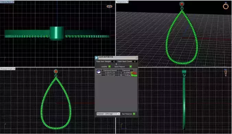Click the Save Report green arrow button

point(130,67)
